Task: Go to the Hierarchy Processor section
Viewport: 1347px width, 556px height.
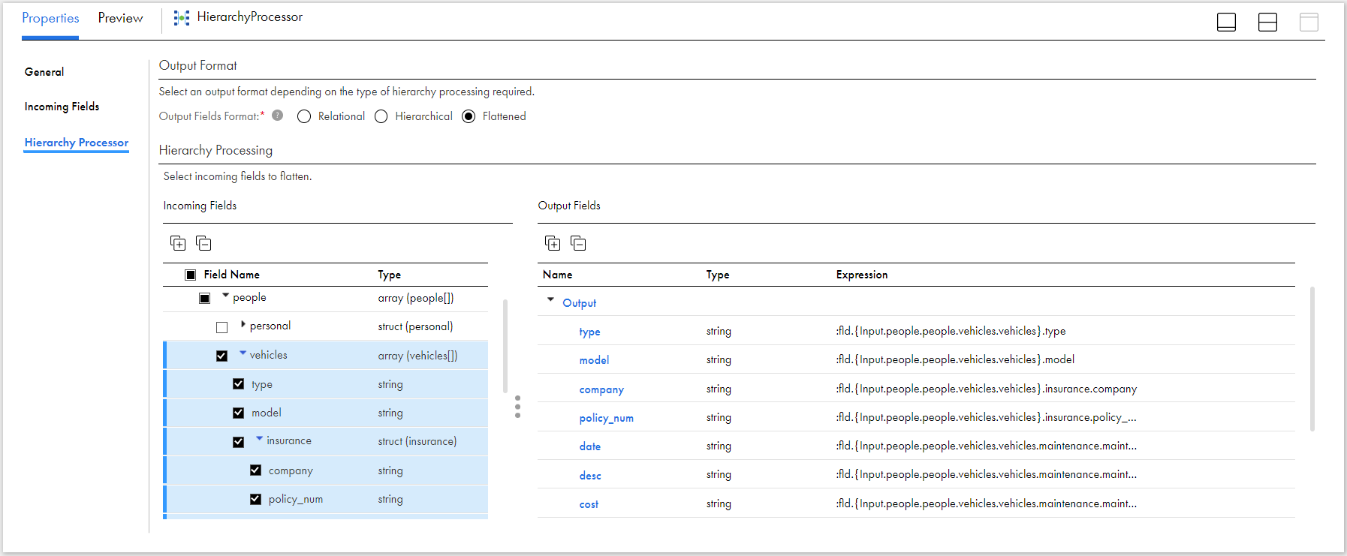Action: 77,143
